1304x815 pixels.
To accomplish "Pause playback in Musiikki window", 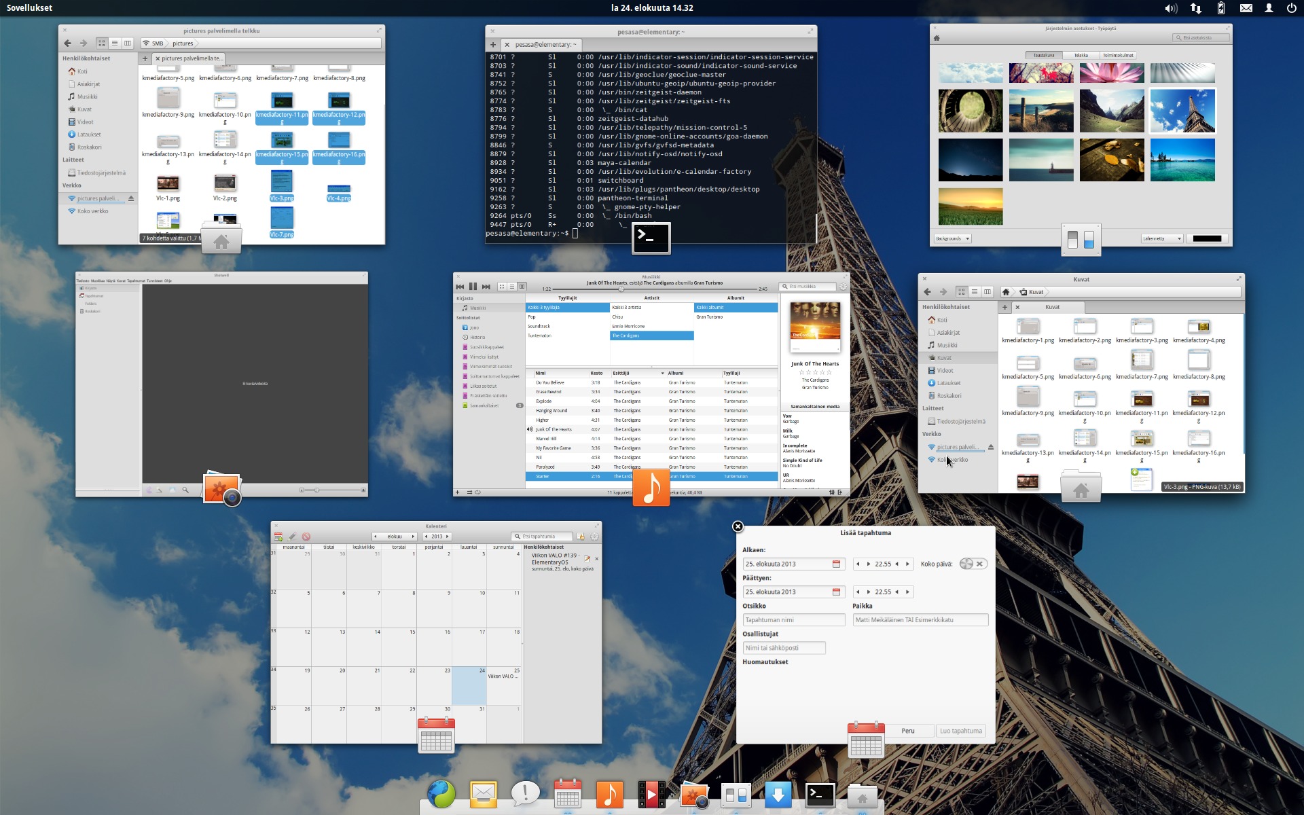I will coord(473,287).
